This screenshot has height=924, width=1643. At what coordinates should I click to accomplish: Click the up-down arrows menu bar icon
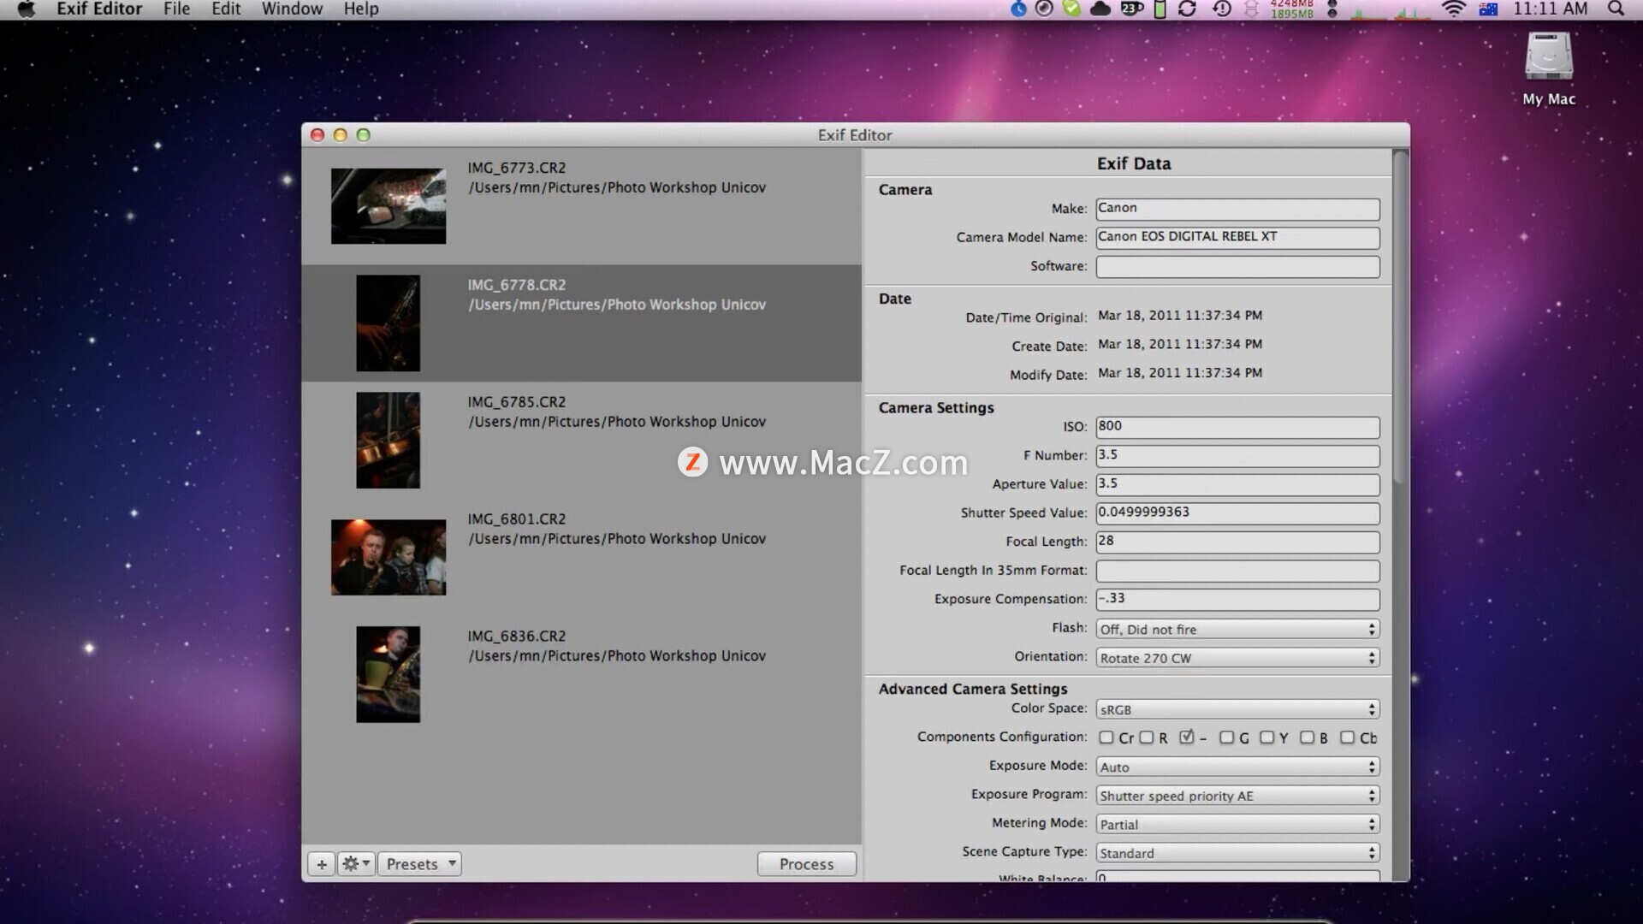pyautogui.click(x=1251, y=9)
